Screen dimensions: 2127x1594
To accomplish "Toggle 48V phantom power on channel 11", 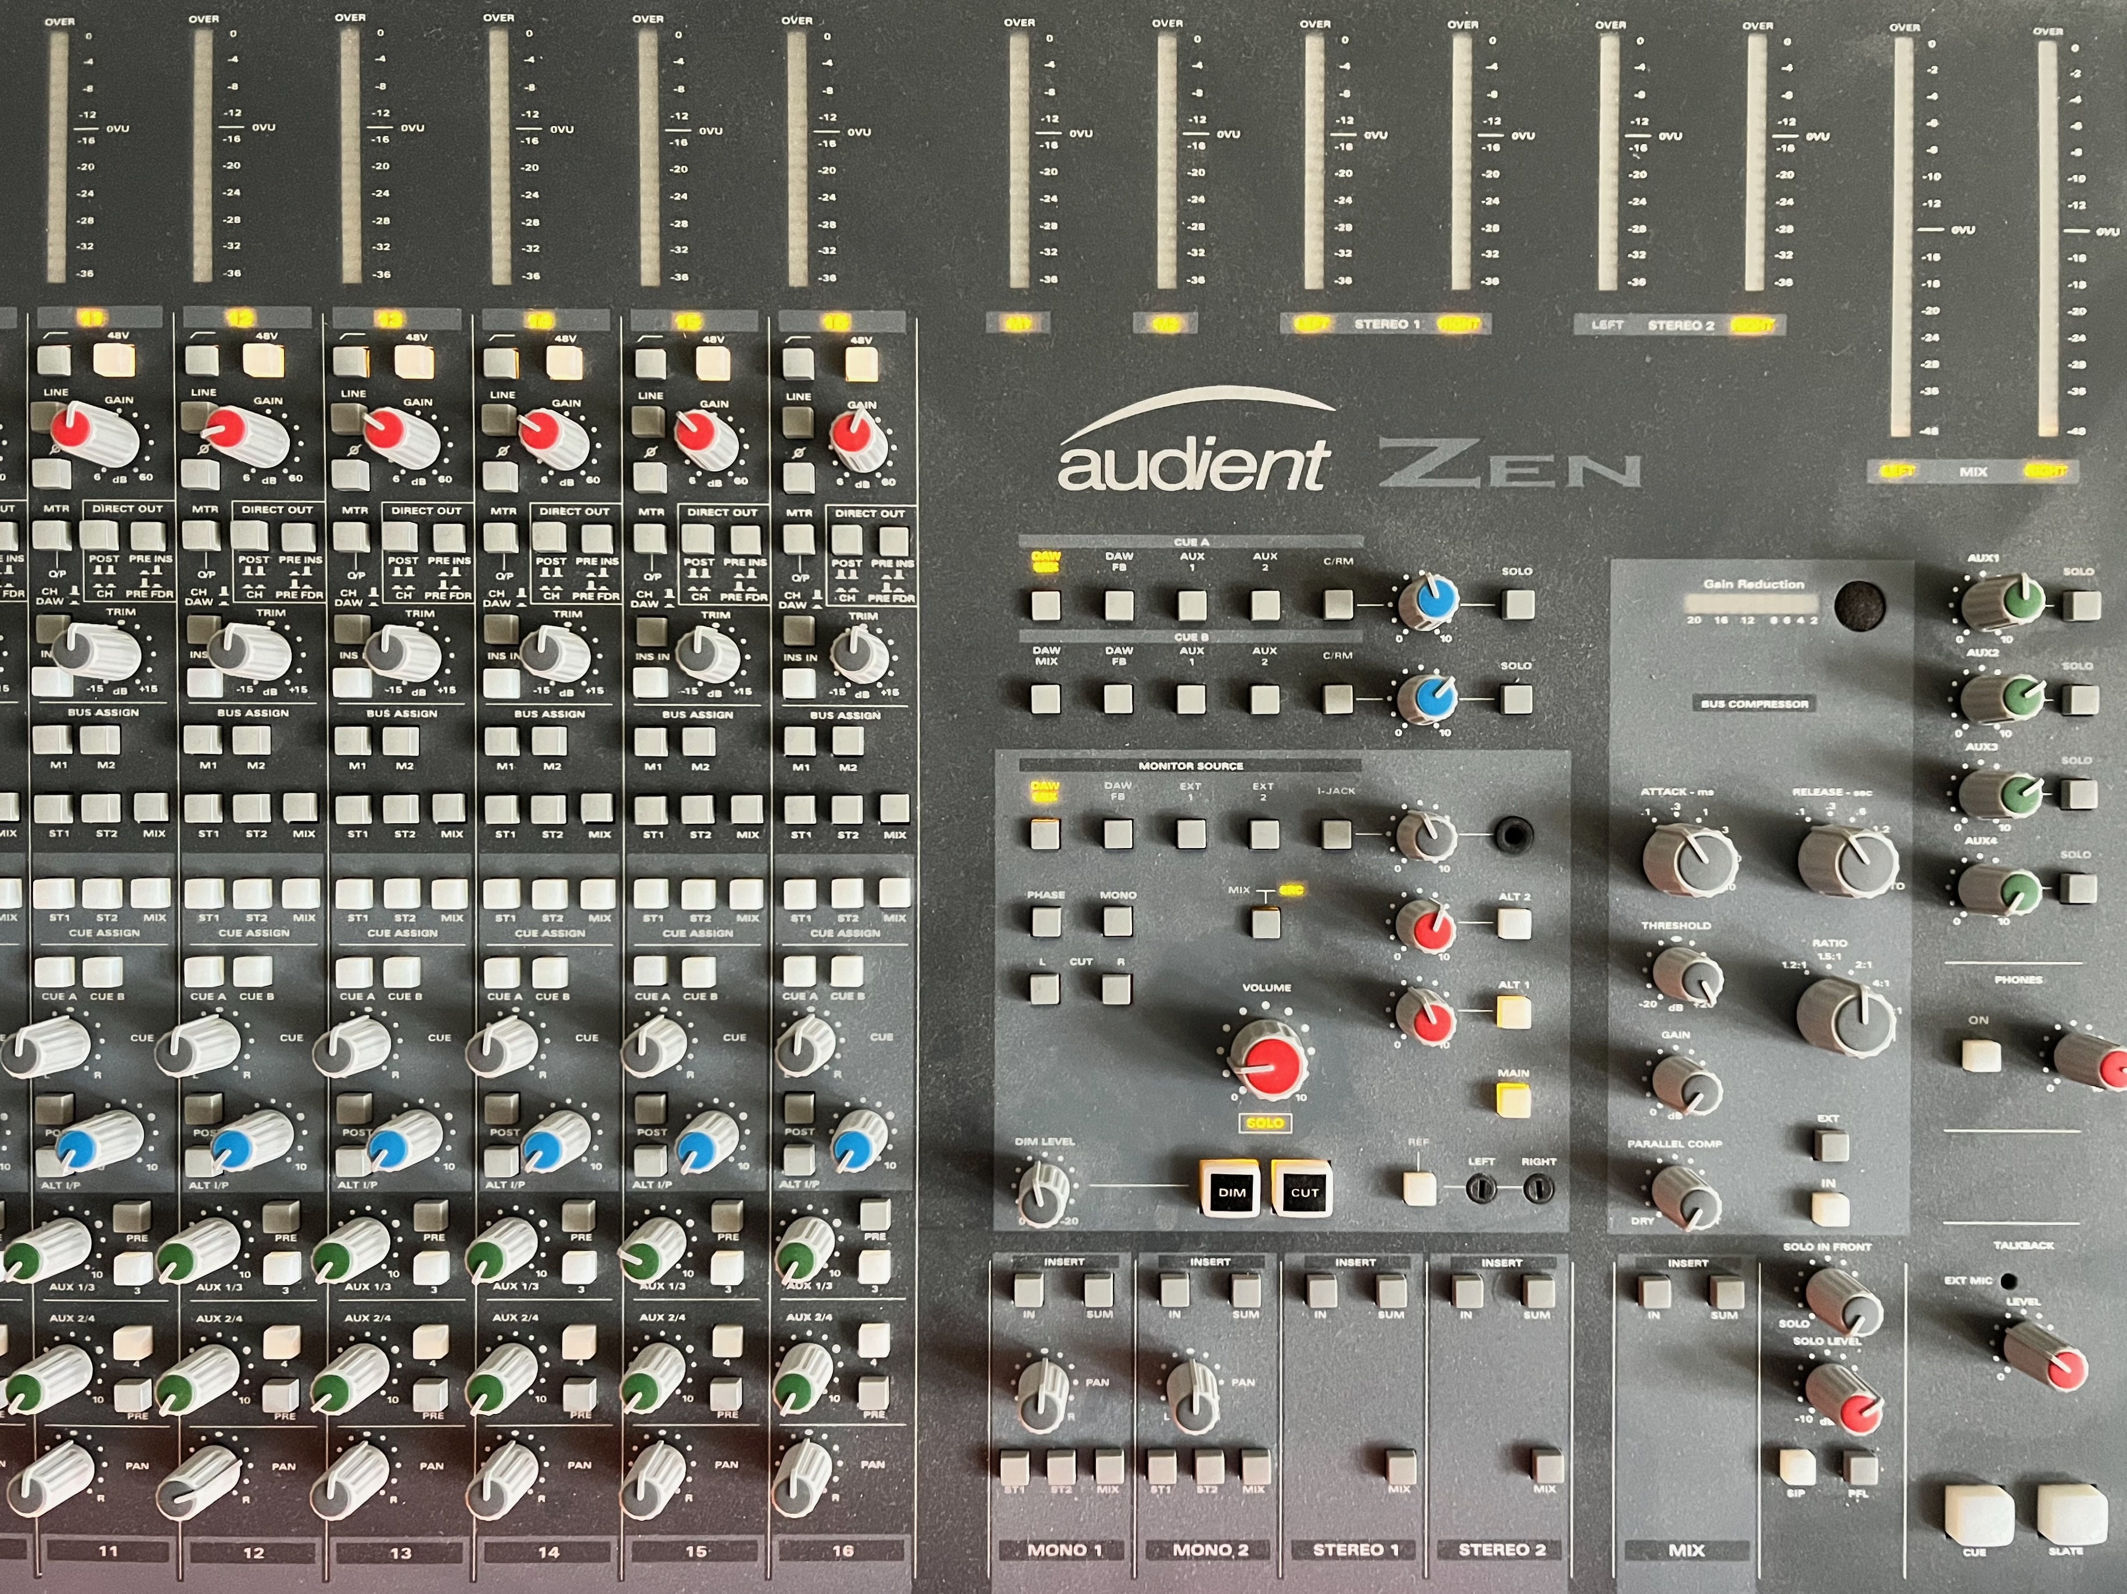I will tap(114, 359).
